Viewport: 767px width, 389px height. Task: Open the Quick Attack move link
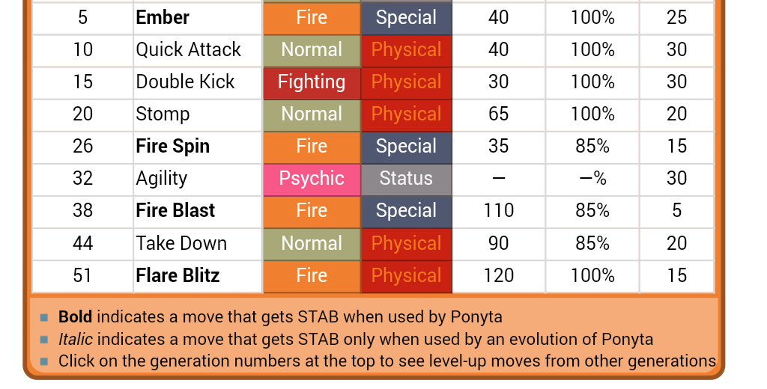(188, 50)
